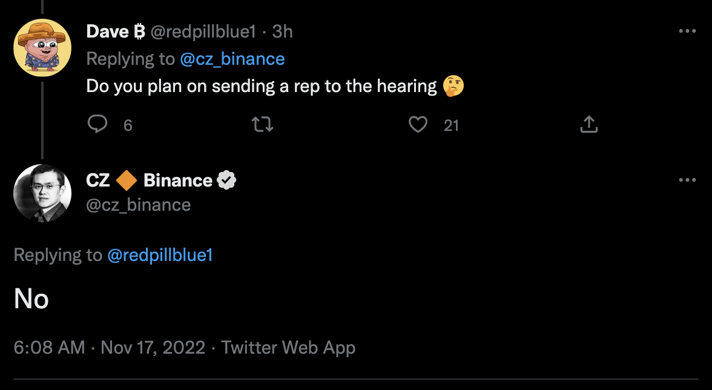Click the thinking face emoji
The width and height of the screenshot is (712, 390).
coord(453,86)
